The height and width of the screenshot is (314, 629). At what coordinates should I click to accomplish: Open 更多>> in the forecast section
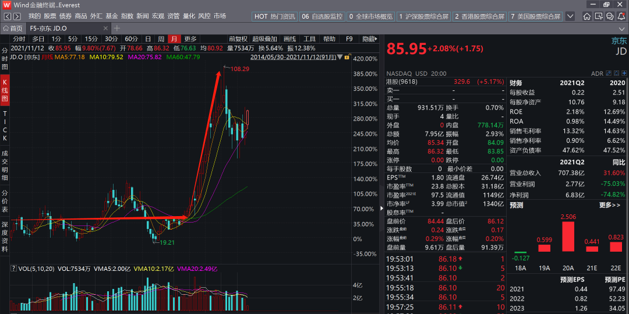click(x=610, y=205)
